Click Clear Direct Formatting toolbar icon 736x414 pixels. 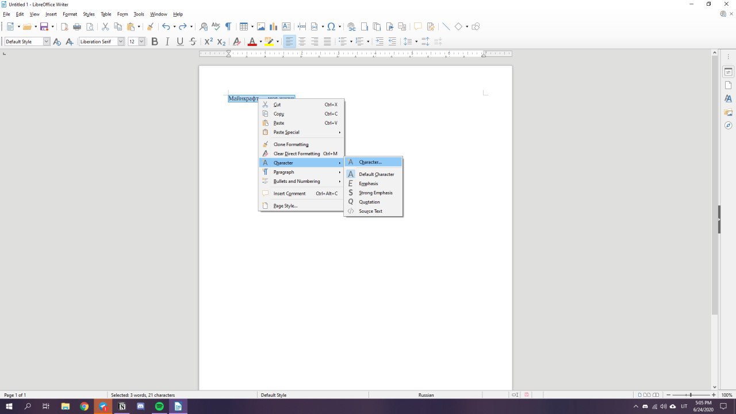point(236,41)
